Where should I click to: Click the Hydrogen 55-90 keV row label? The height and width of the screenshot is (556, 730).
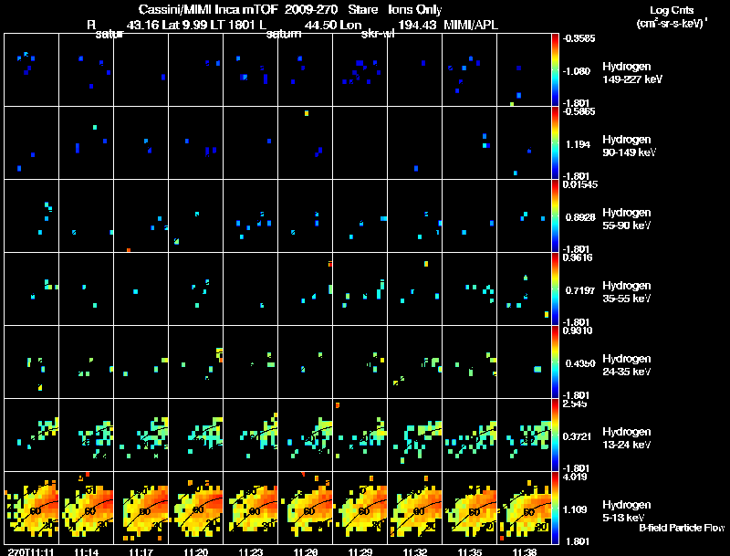[627, 219]
